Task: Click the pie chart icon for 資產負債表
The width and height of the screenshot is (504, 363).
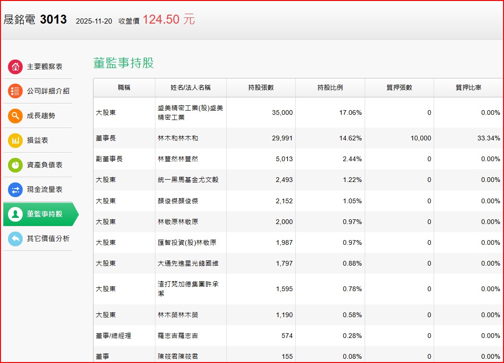Action: pos(16,165)
